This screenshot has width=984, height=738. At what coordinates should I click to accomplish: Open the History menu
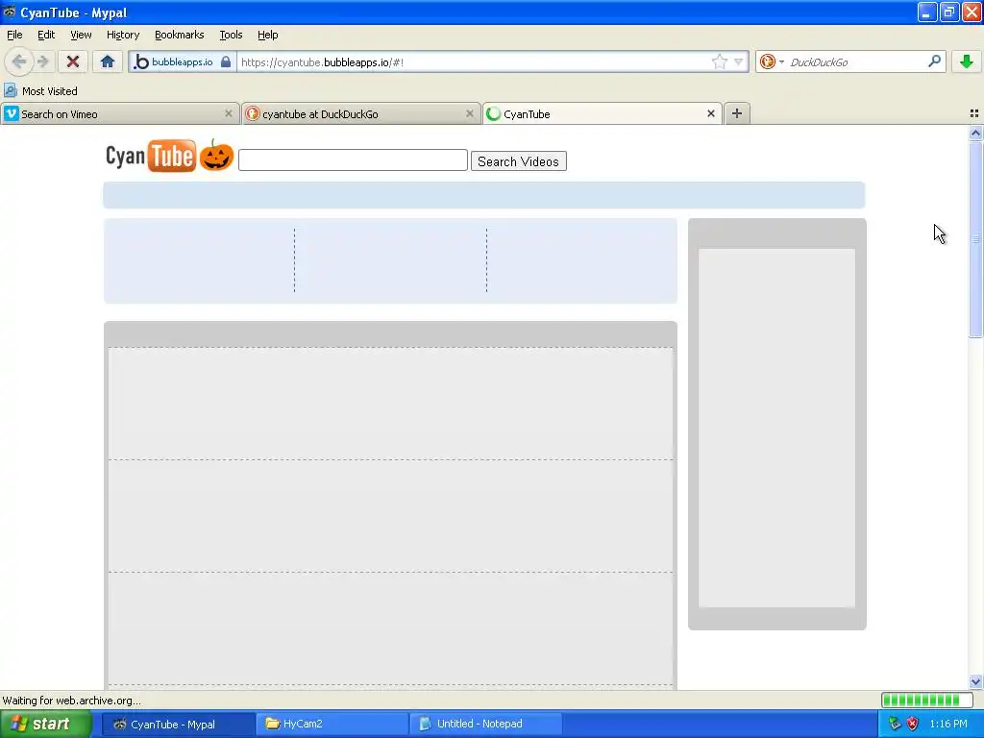pos(122,35)
